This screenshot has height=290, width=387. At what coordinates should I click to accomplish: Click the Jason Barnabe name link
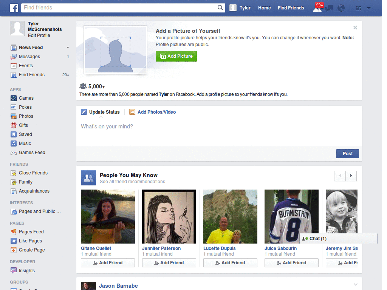click(x=118, y=286)
